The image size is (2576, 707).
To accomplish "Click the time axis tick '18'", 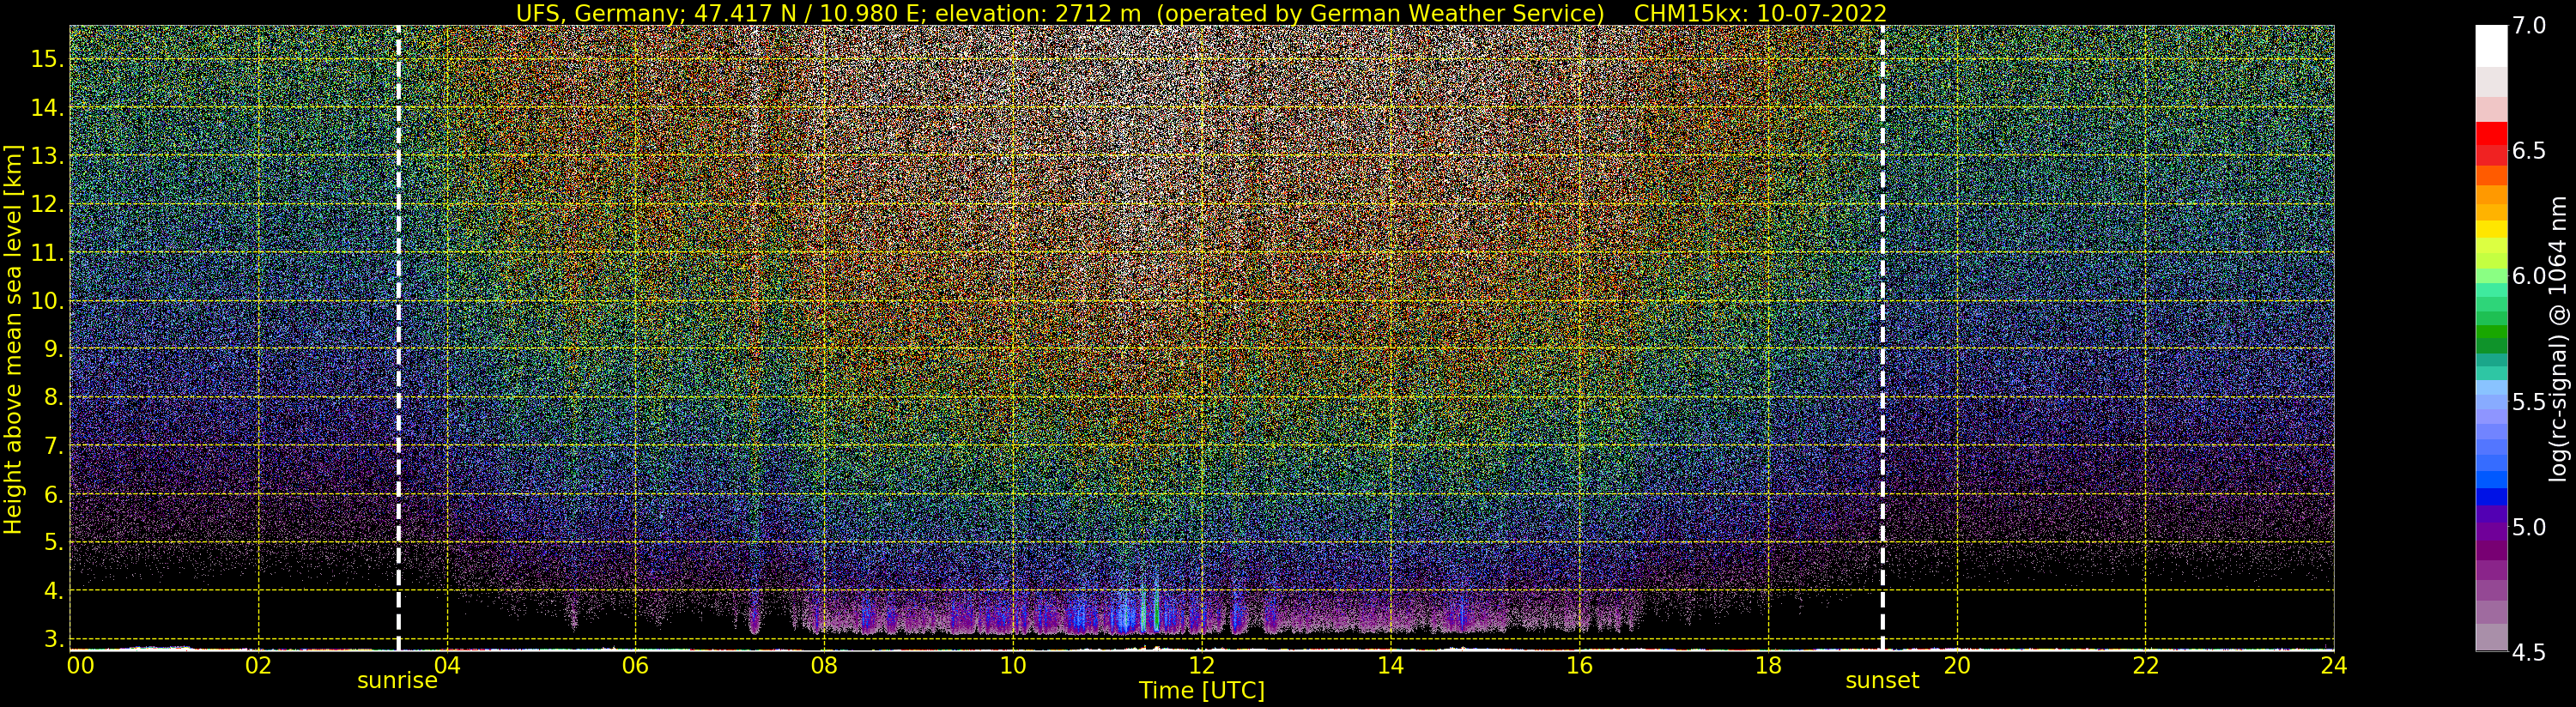I will pos(1768,666).
